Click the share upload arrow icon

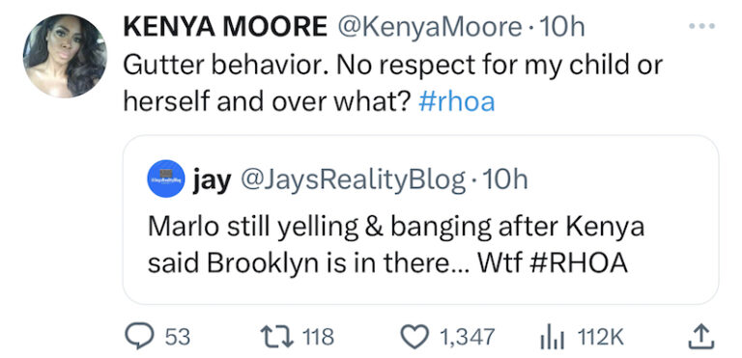coord(700,337)
